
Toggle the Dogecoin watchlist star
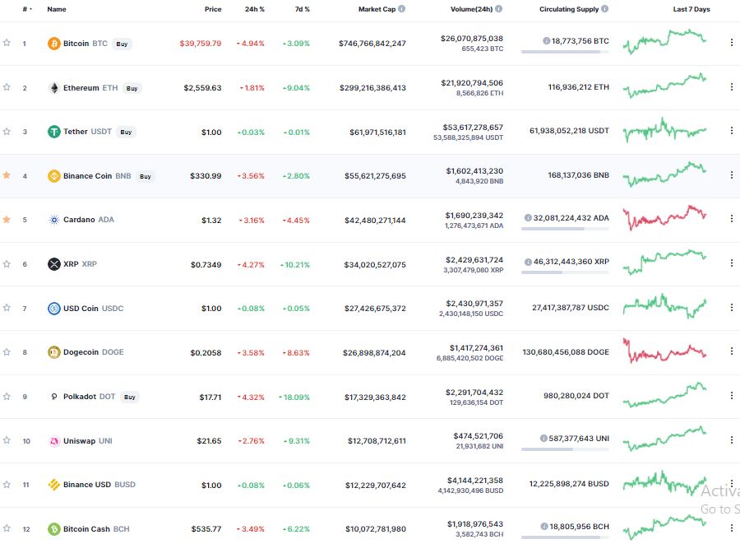(x=7, y=351)
